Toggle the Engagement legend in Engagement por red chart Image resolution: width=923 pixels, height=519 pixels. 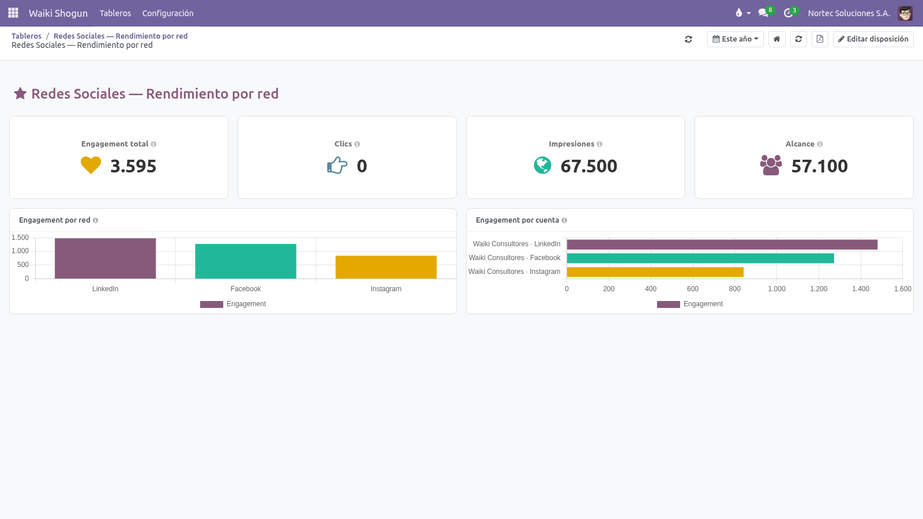(233, 304)
